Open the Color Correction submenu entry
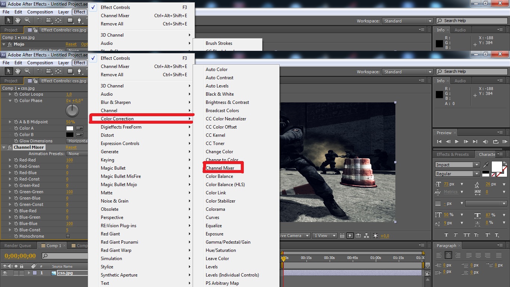This screenshot has height=287, width=510. (x=141, y=119)
